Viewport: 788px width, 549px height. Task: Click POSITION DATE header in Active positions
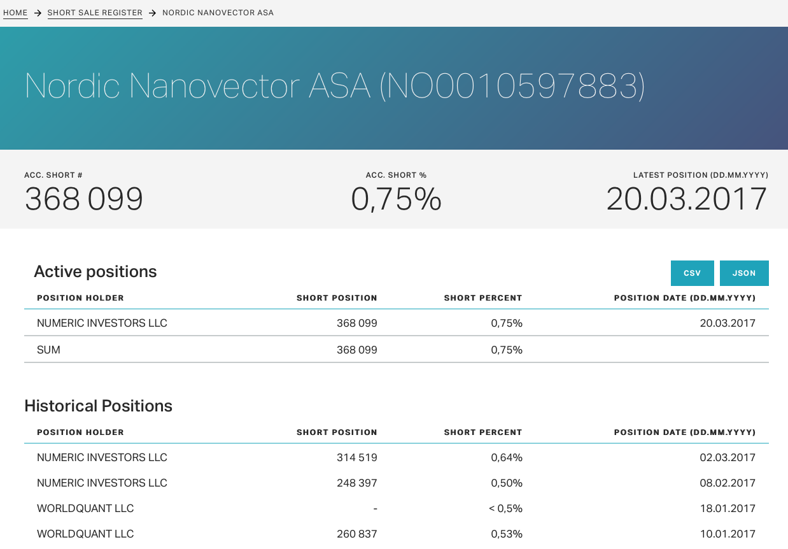[685, 298]
